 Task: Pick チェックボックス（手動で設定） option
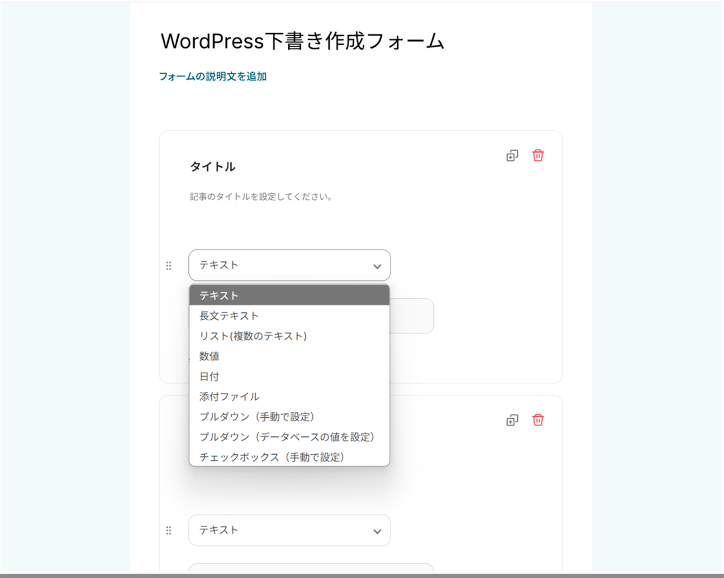[290, 457]
